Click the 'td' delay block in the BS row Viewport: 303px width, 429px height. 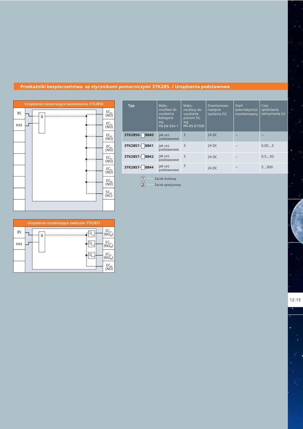(x=91, y=234)
